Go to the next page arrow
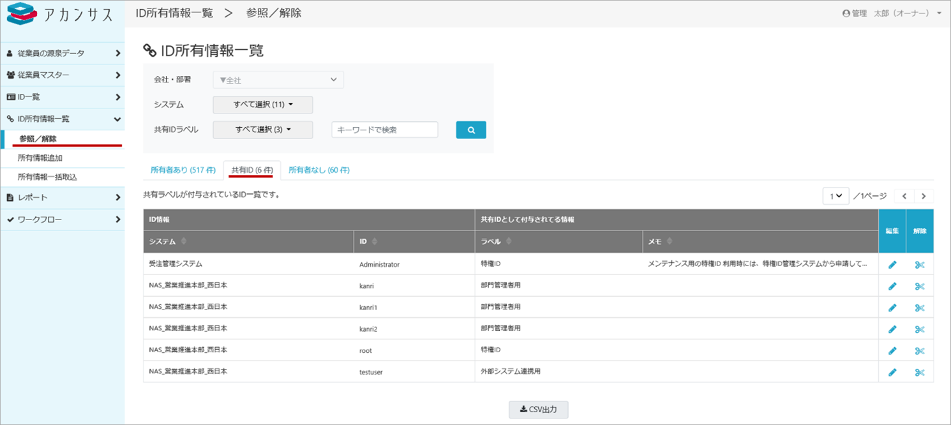 (923, 197)
